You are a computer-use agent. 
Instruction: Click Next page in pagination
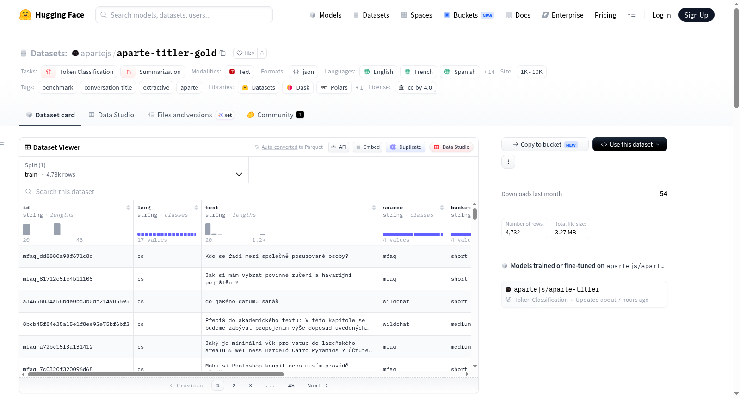(x=318, y=386)
